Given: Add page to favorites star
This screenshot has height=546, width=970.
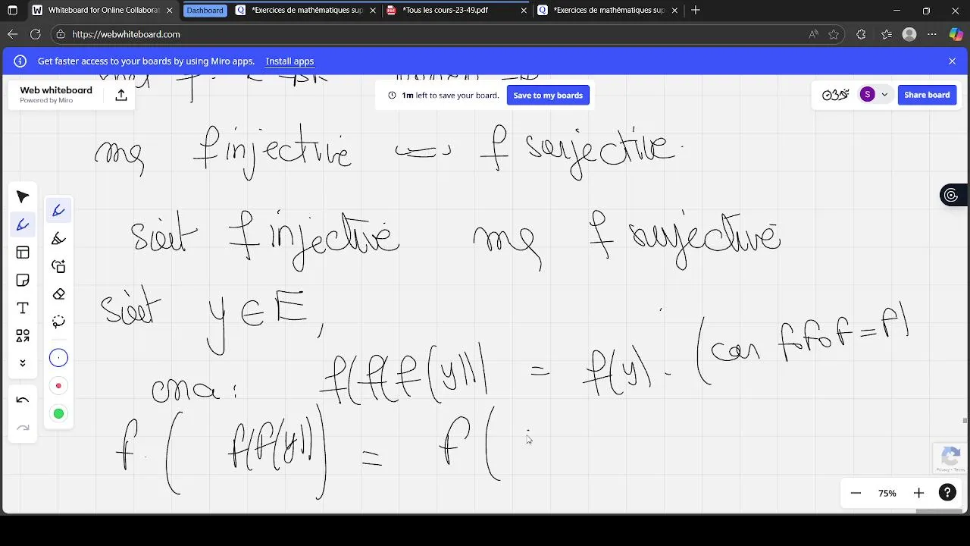Looking at the screenshot, I should pyautogui.click(x=834, y=34).
